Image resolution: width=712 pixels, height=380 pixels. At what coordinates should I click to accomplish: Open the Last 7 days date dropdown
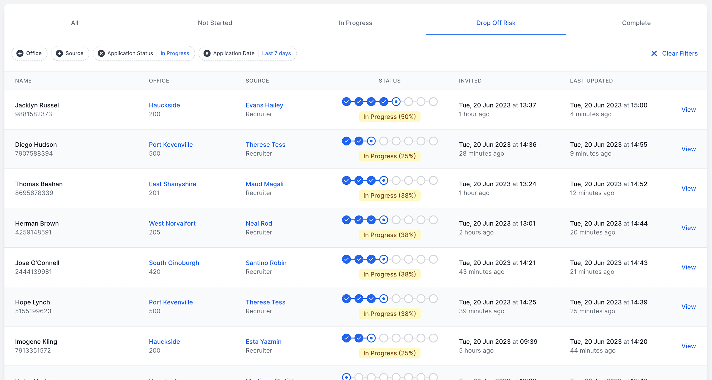click(x=276, y=53)
